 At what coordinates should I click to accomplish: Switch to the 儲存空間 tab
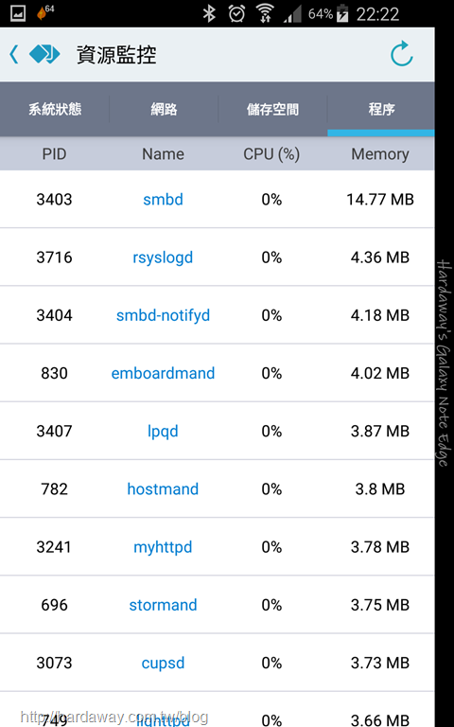coord(272,110)
